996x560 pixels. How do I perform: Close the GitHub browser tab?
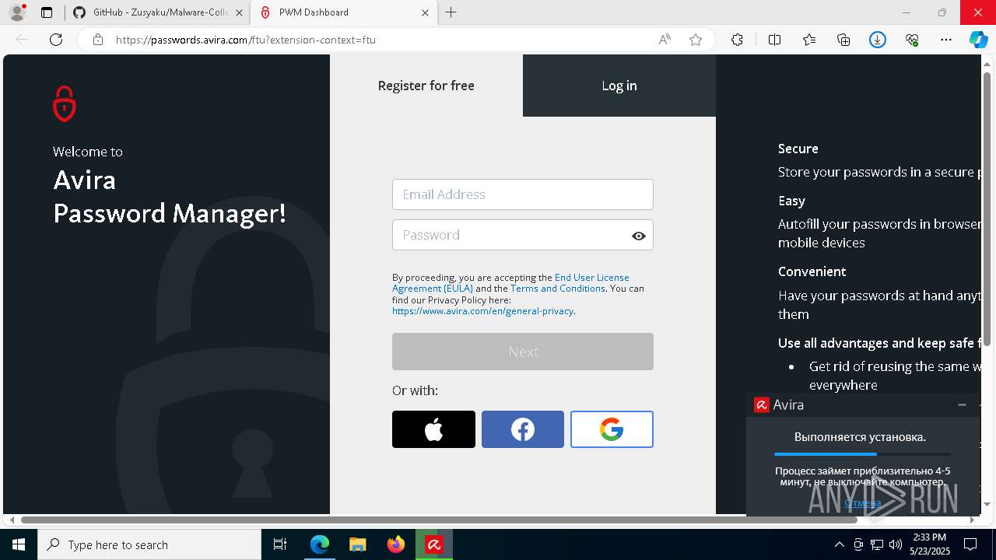239,12
